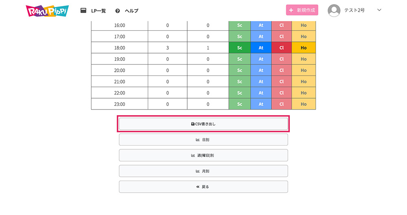Viewport: 407px width, 215px height.
Task: Select the 19:00 time cell
Action: point(120,59)
